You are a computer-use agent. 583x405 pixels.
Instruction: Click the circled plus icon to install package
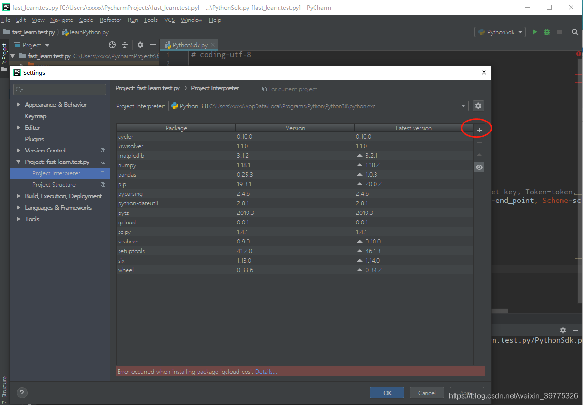[x=479, y=128]
